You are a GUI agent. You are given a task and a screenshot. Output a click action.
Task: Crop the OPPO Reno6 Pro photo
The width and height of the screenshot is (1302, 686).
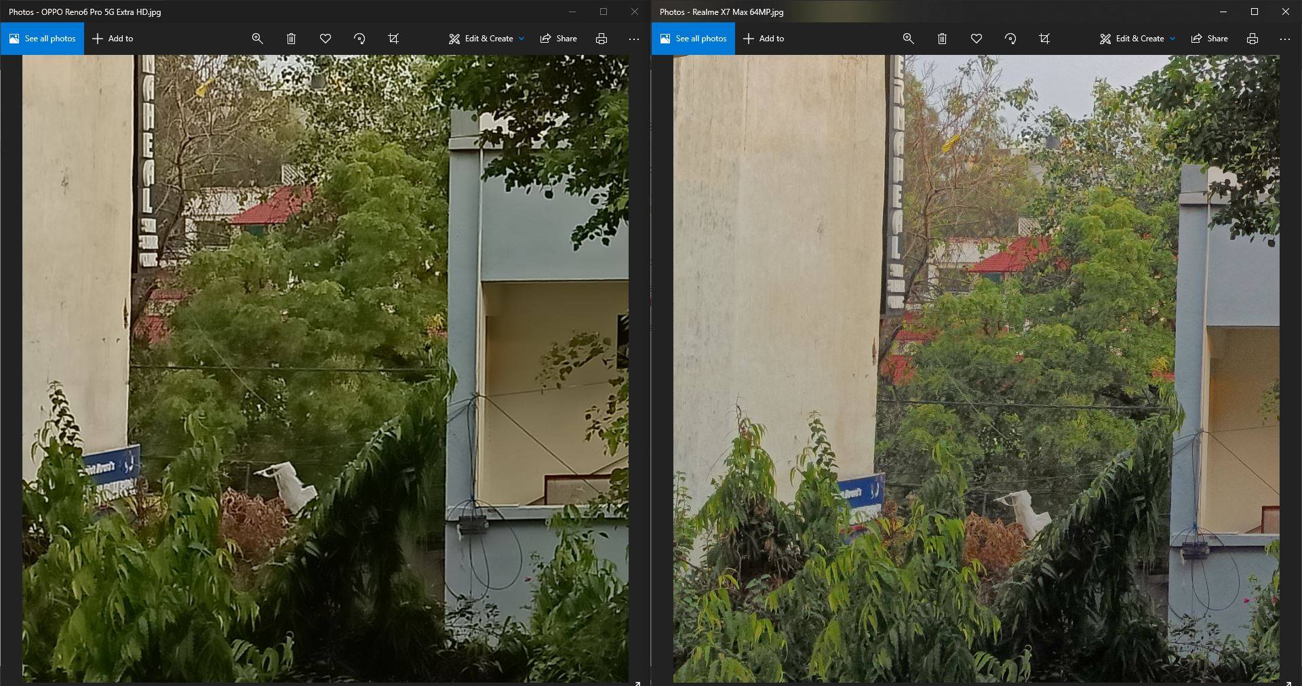tap(393, 39)
